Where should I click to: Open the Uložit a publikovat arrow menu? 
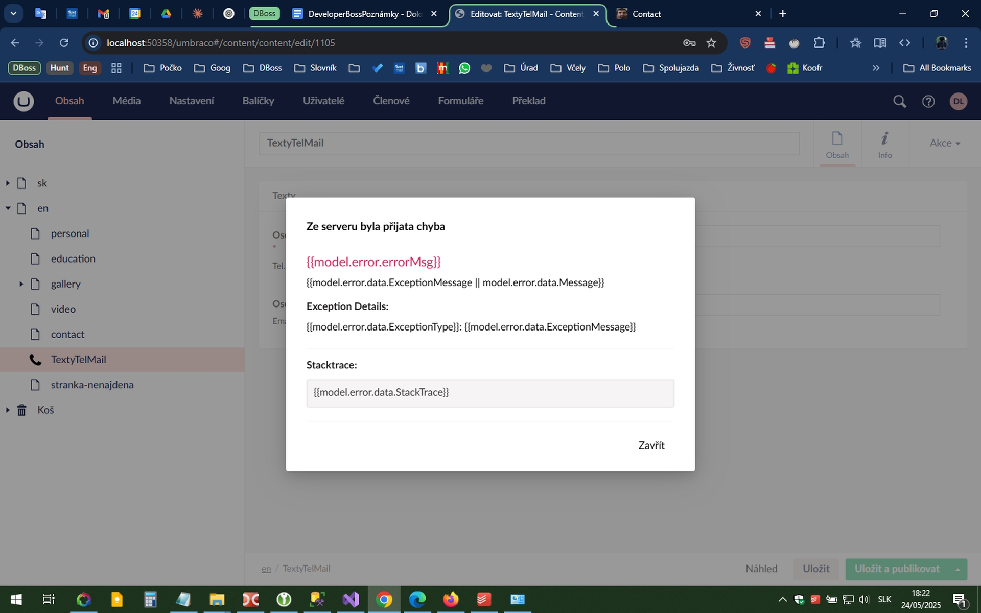tap(957, 569)
